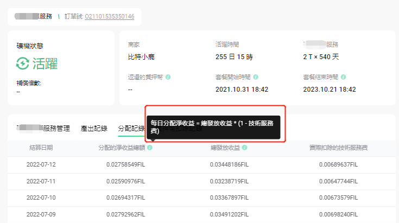Select the 2022-07-12 settlement row date
Image resolution: width=399 pixels, height=223 pixels.
tap(41, 164)
